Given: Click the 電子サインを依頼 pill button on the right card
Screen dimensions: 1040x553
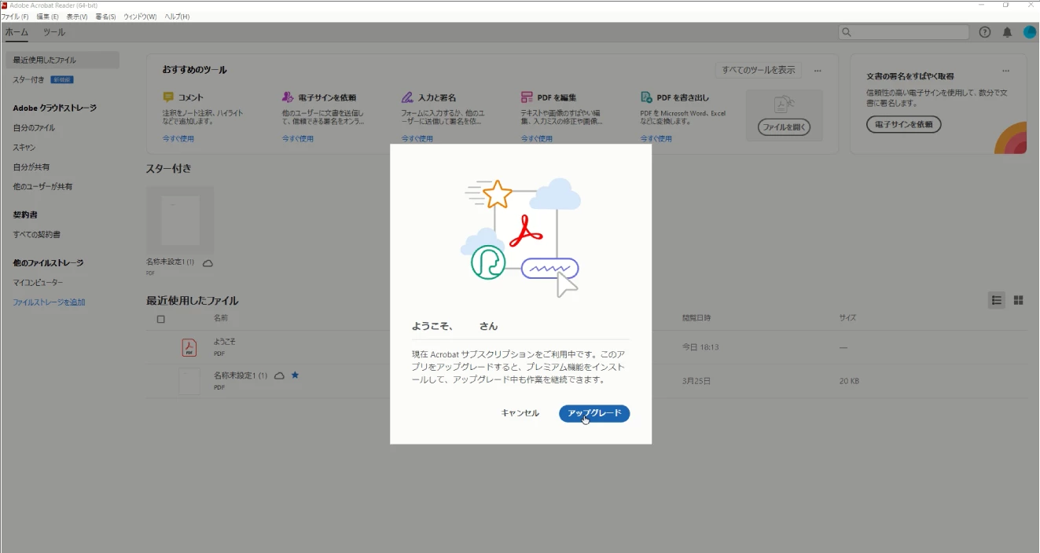Looking at the screenshot, I should click(904, 125).
